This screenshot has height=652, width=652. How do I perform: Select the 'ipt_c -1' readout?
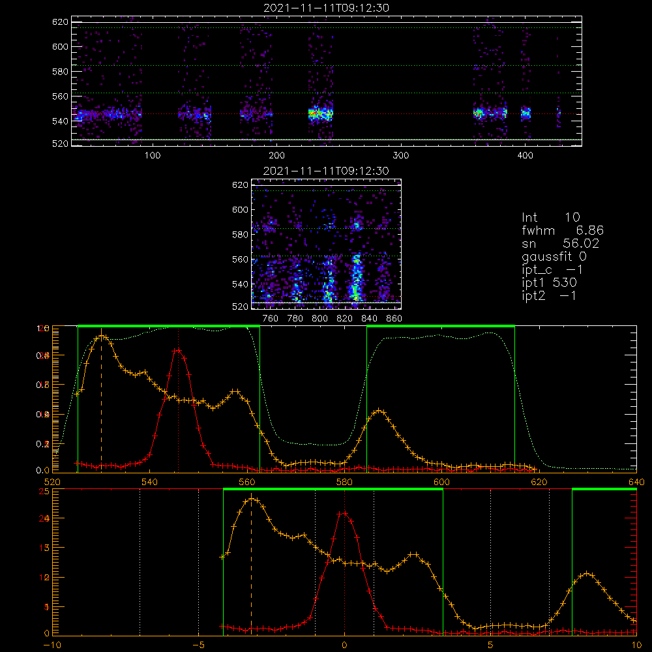click(x=553, y=270)
